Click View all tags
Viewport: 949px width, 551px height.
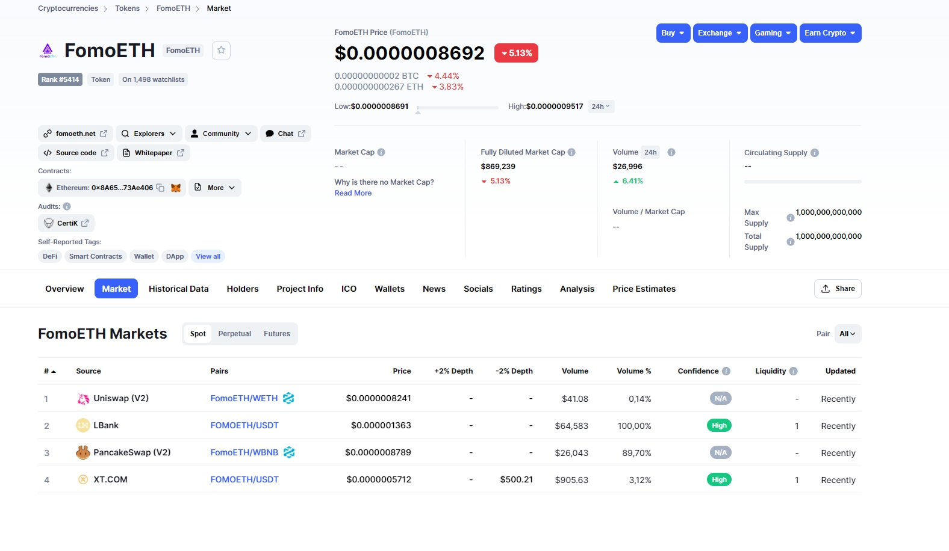point(208,256)
